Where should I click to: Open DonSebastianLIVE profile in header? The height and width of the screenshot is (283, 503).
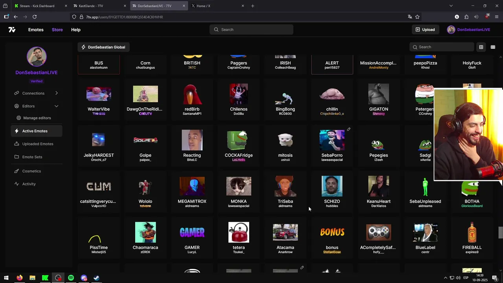(468, 29)
